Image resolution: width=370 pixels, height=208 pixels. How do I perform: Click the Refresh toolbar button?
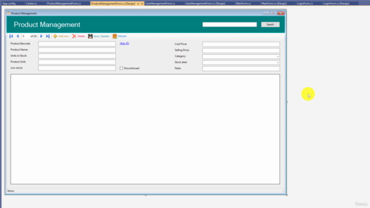pyautogui.click(x=120, y=36)
